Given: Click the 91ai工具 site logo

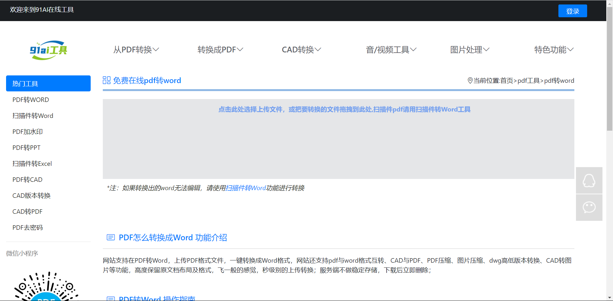Looking at the screenshot, I should coord(48,50).
